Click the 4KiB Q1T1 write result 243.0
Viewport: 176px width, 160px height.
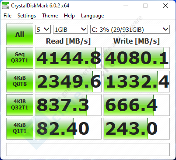coord(137,129)
